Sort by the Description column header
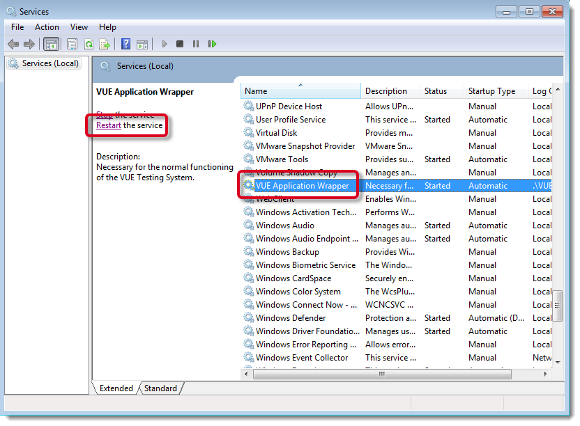Viewport: 580px width, 426px height. (390, 91)
